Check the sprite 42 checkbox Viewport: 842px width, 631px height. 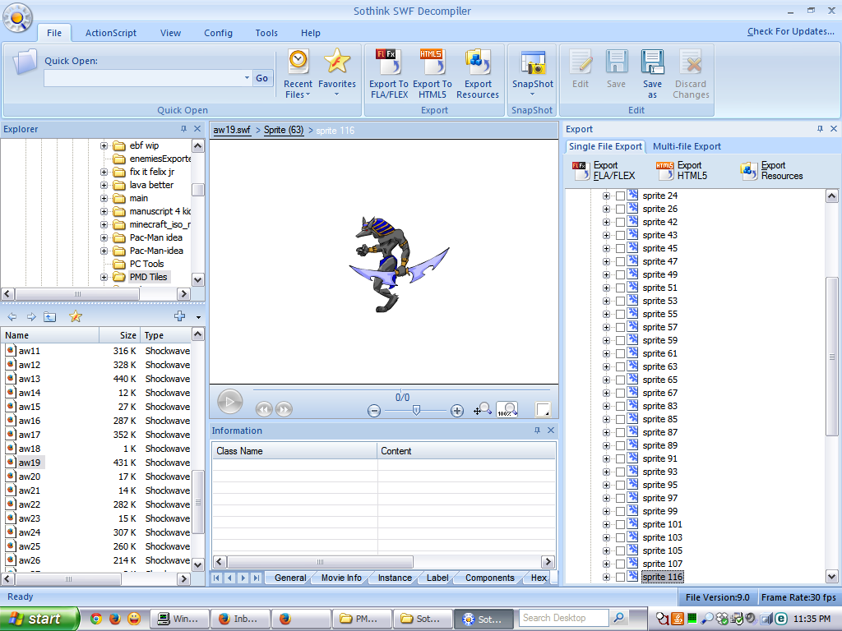click(620, 222)
